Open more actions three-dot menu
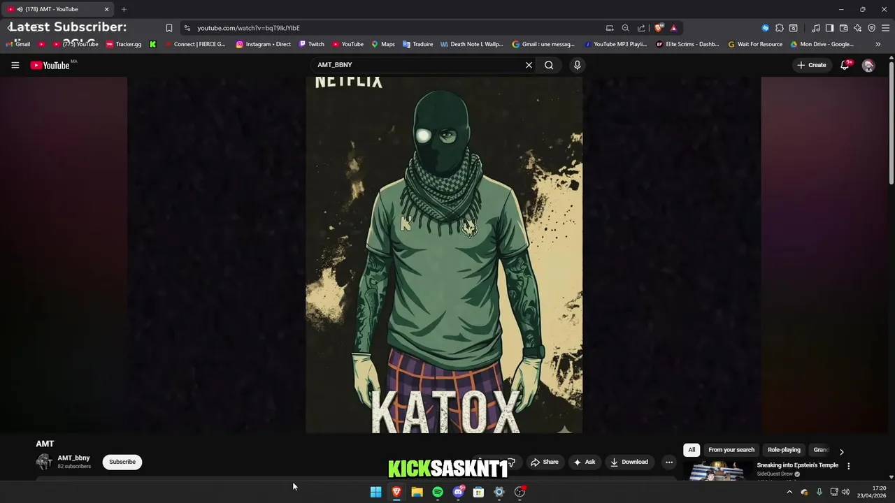This screenshot has width=895, height=503. point(669,462)
